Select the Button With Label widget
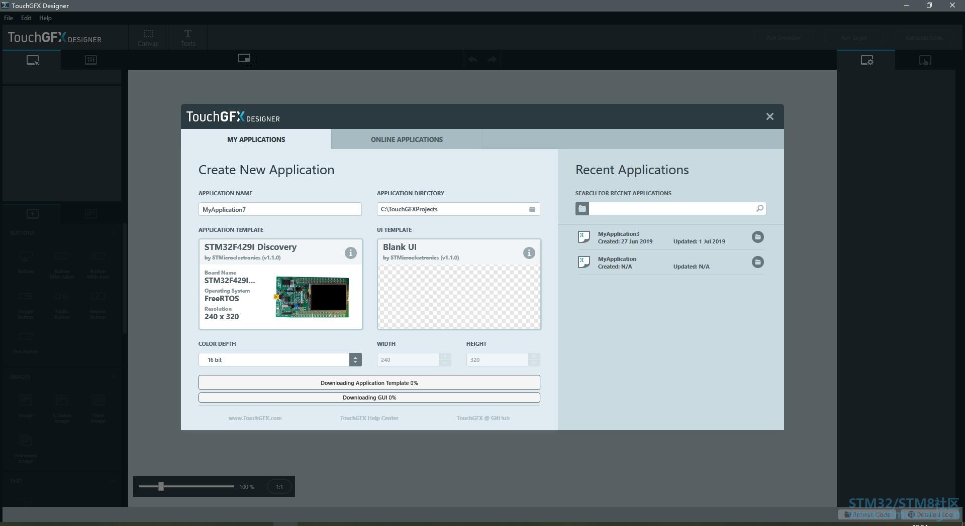The width and height of the screenshot is (965, 526). point(62,265)
